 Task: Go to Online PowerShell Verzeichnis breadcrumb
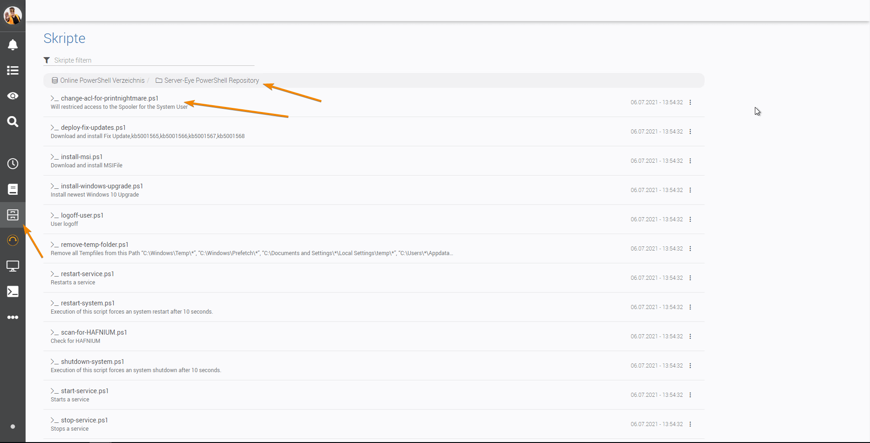pyautogui.click(x=102, y=80)
